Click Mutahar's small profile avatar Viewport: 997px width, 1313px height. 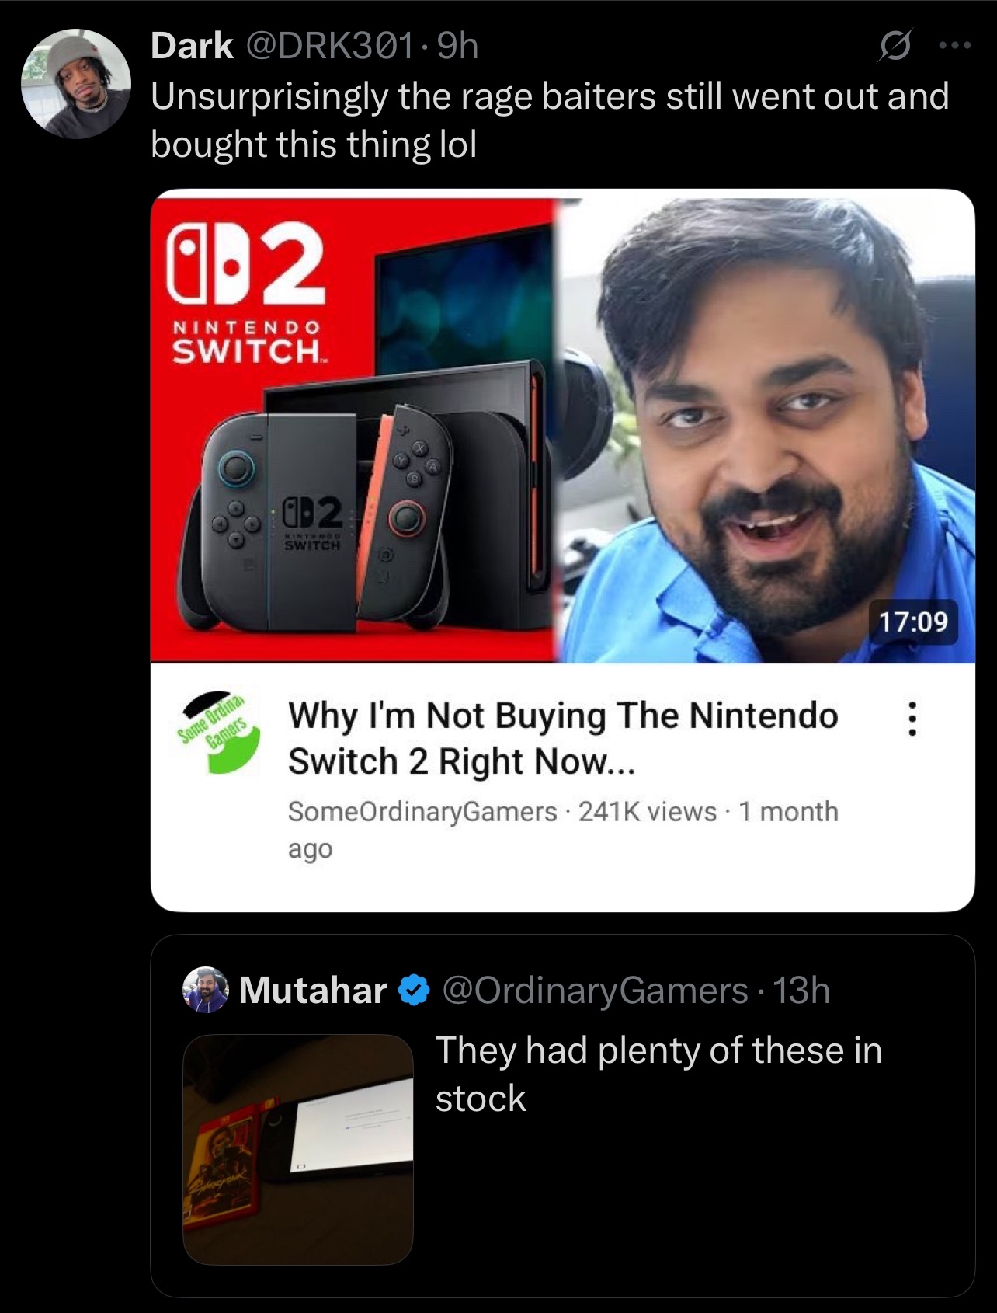(205, 990)
